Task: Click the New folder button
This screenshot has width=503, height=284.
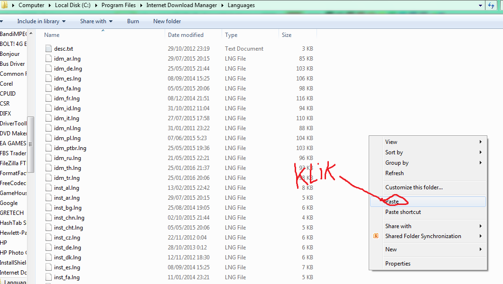Action: point(167,21)
